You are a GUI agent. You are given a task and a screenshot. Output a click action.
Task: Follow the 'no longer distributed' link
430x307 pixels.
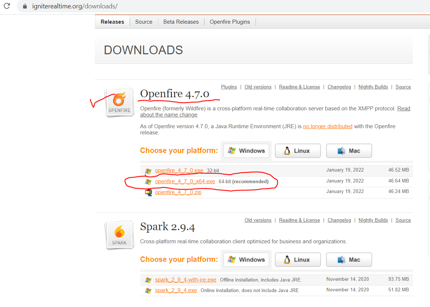pyautogui.click(x=328, y=126)
